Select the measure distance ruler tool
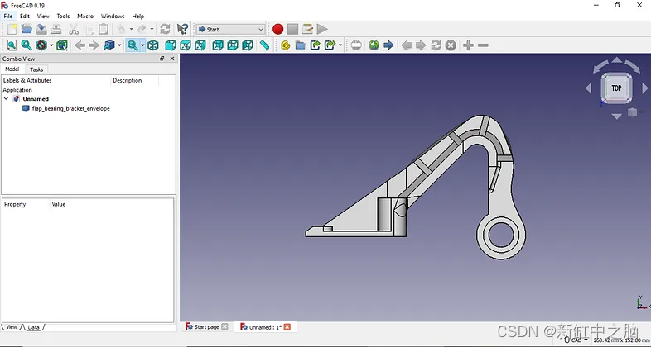 coord(264,45)
